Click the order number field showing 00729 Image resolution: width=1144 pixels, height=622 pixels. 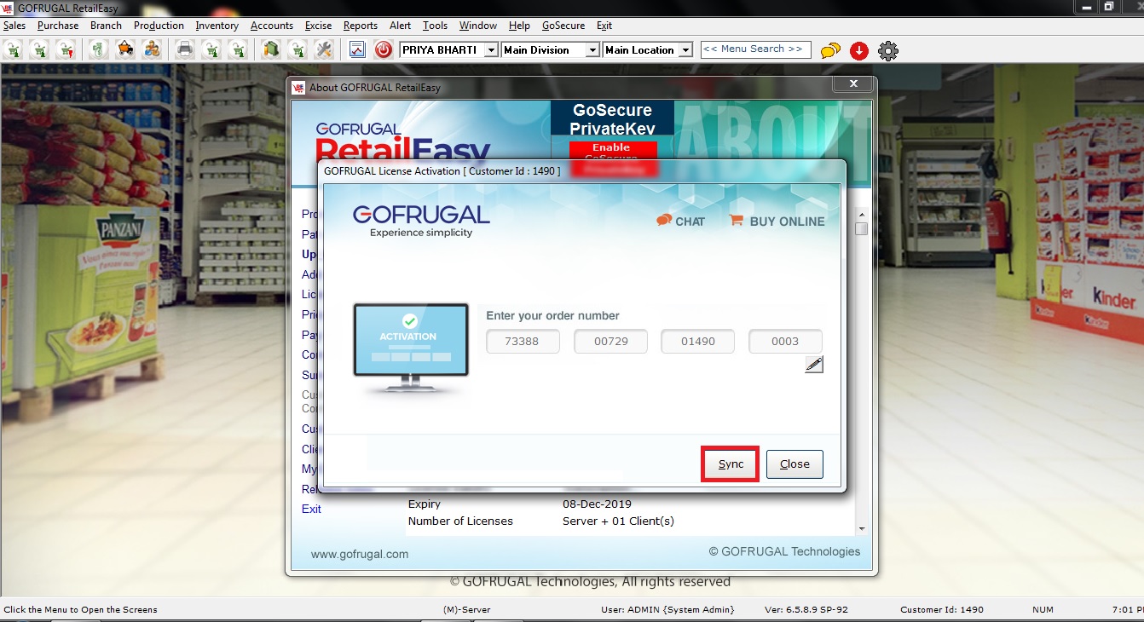611,342
